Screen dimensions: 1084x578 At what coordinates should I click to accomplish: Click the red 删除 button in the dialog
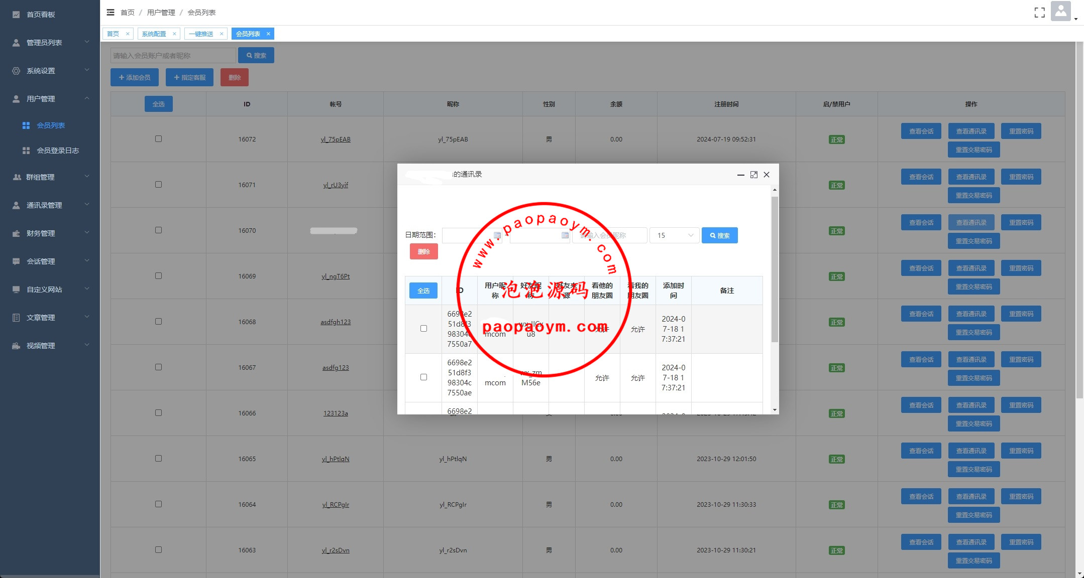[423, 251]
